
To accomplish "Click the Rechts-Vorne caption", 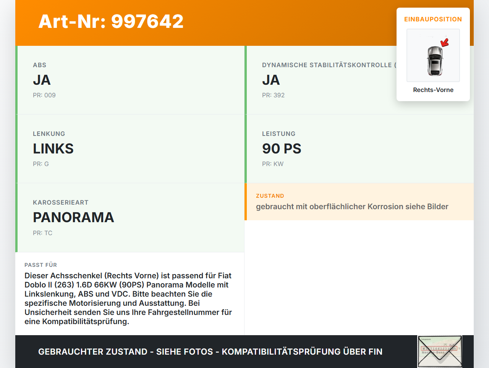I will [433, 90].
